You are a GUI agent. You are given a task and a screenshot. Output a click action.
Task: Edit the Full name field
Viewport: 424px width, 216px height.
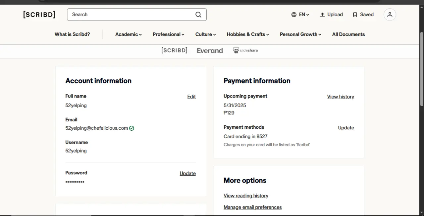click(191, 97)
